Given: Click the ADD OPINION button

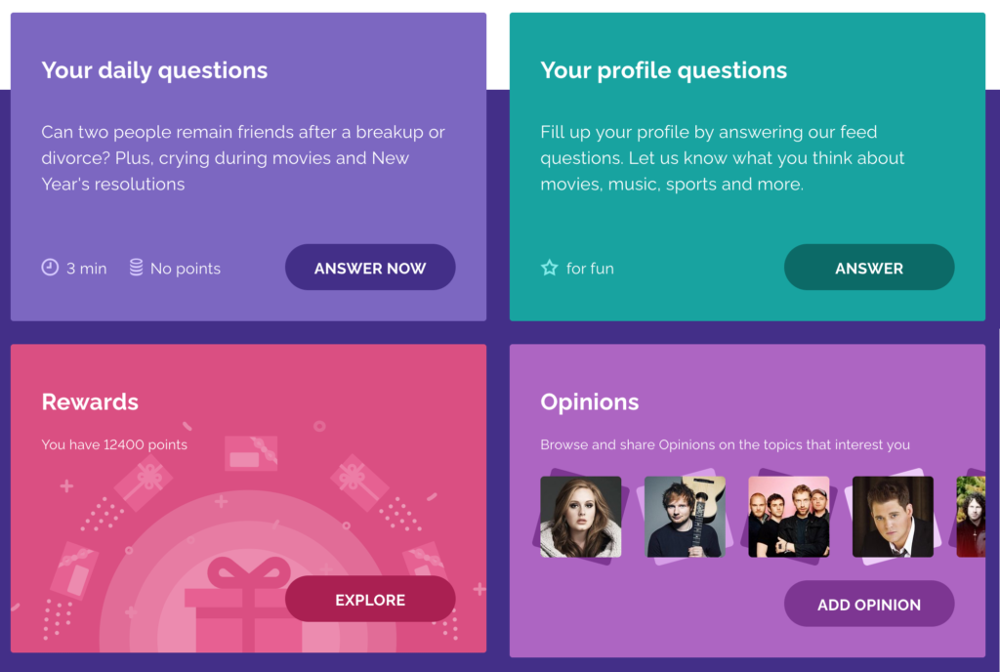Looking at the screenshot, I should [x=868, y=604].
